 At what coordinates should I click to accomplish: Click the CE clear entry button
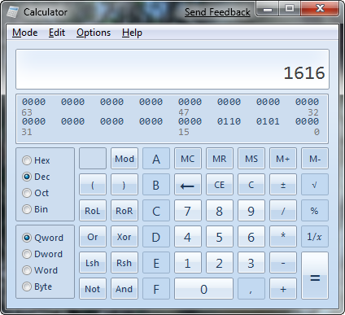220,185
